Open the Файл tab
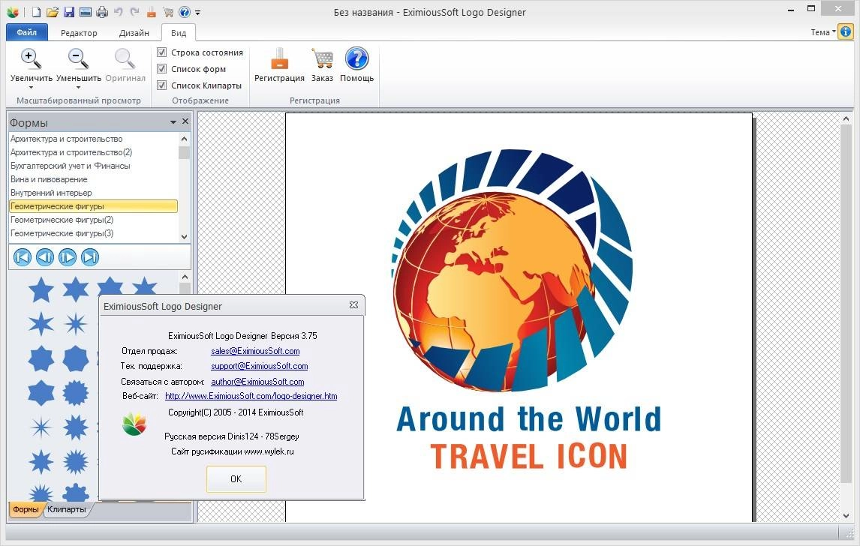Viewport: 860px width, 546px height. (26, 32)
